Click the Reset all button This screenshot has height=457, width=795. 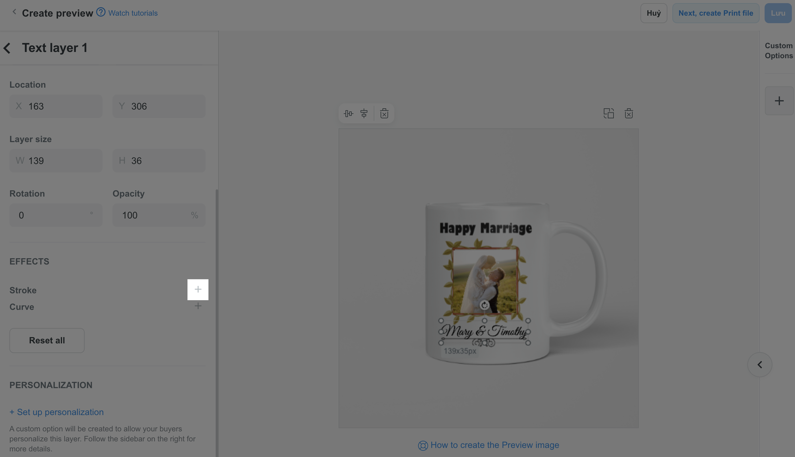click(x=47, y=340)
